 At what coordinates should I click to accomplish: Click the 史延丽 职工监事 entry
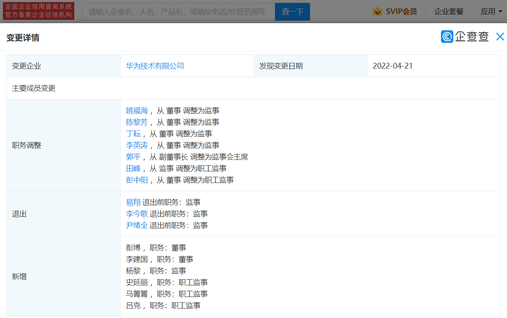pos(167,282)
